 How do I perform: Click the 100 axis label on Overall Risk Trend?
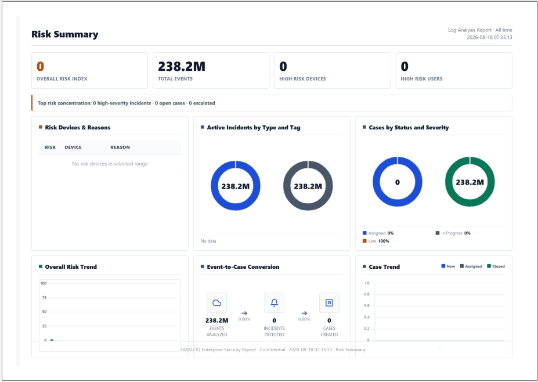pyautogui.click(x=44, y=283)
